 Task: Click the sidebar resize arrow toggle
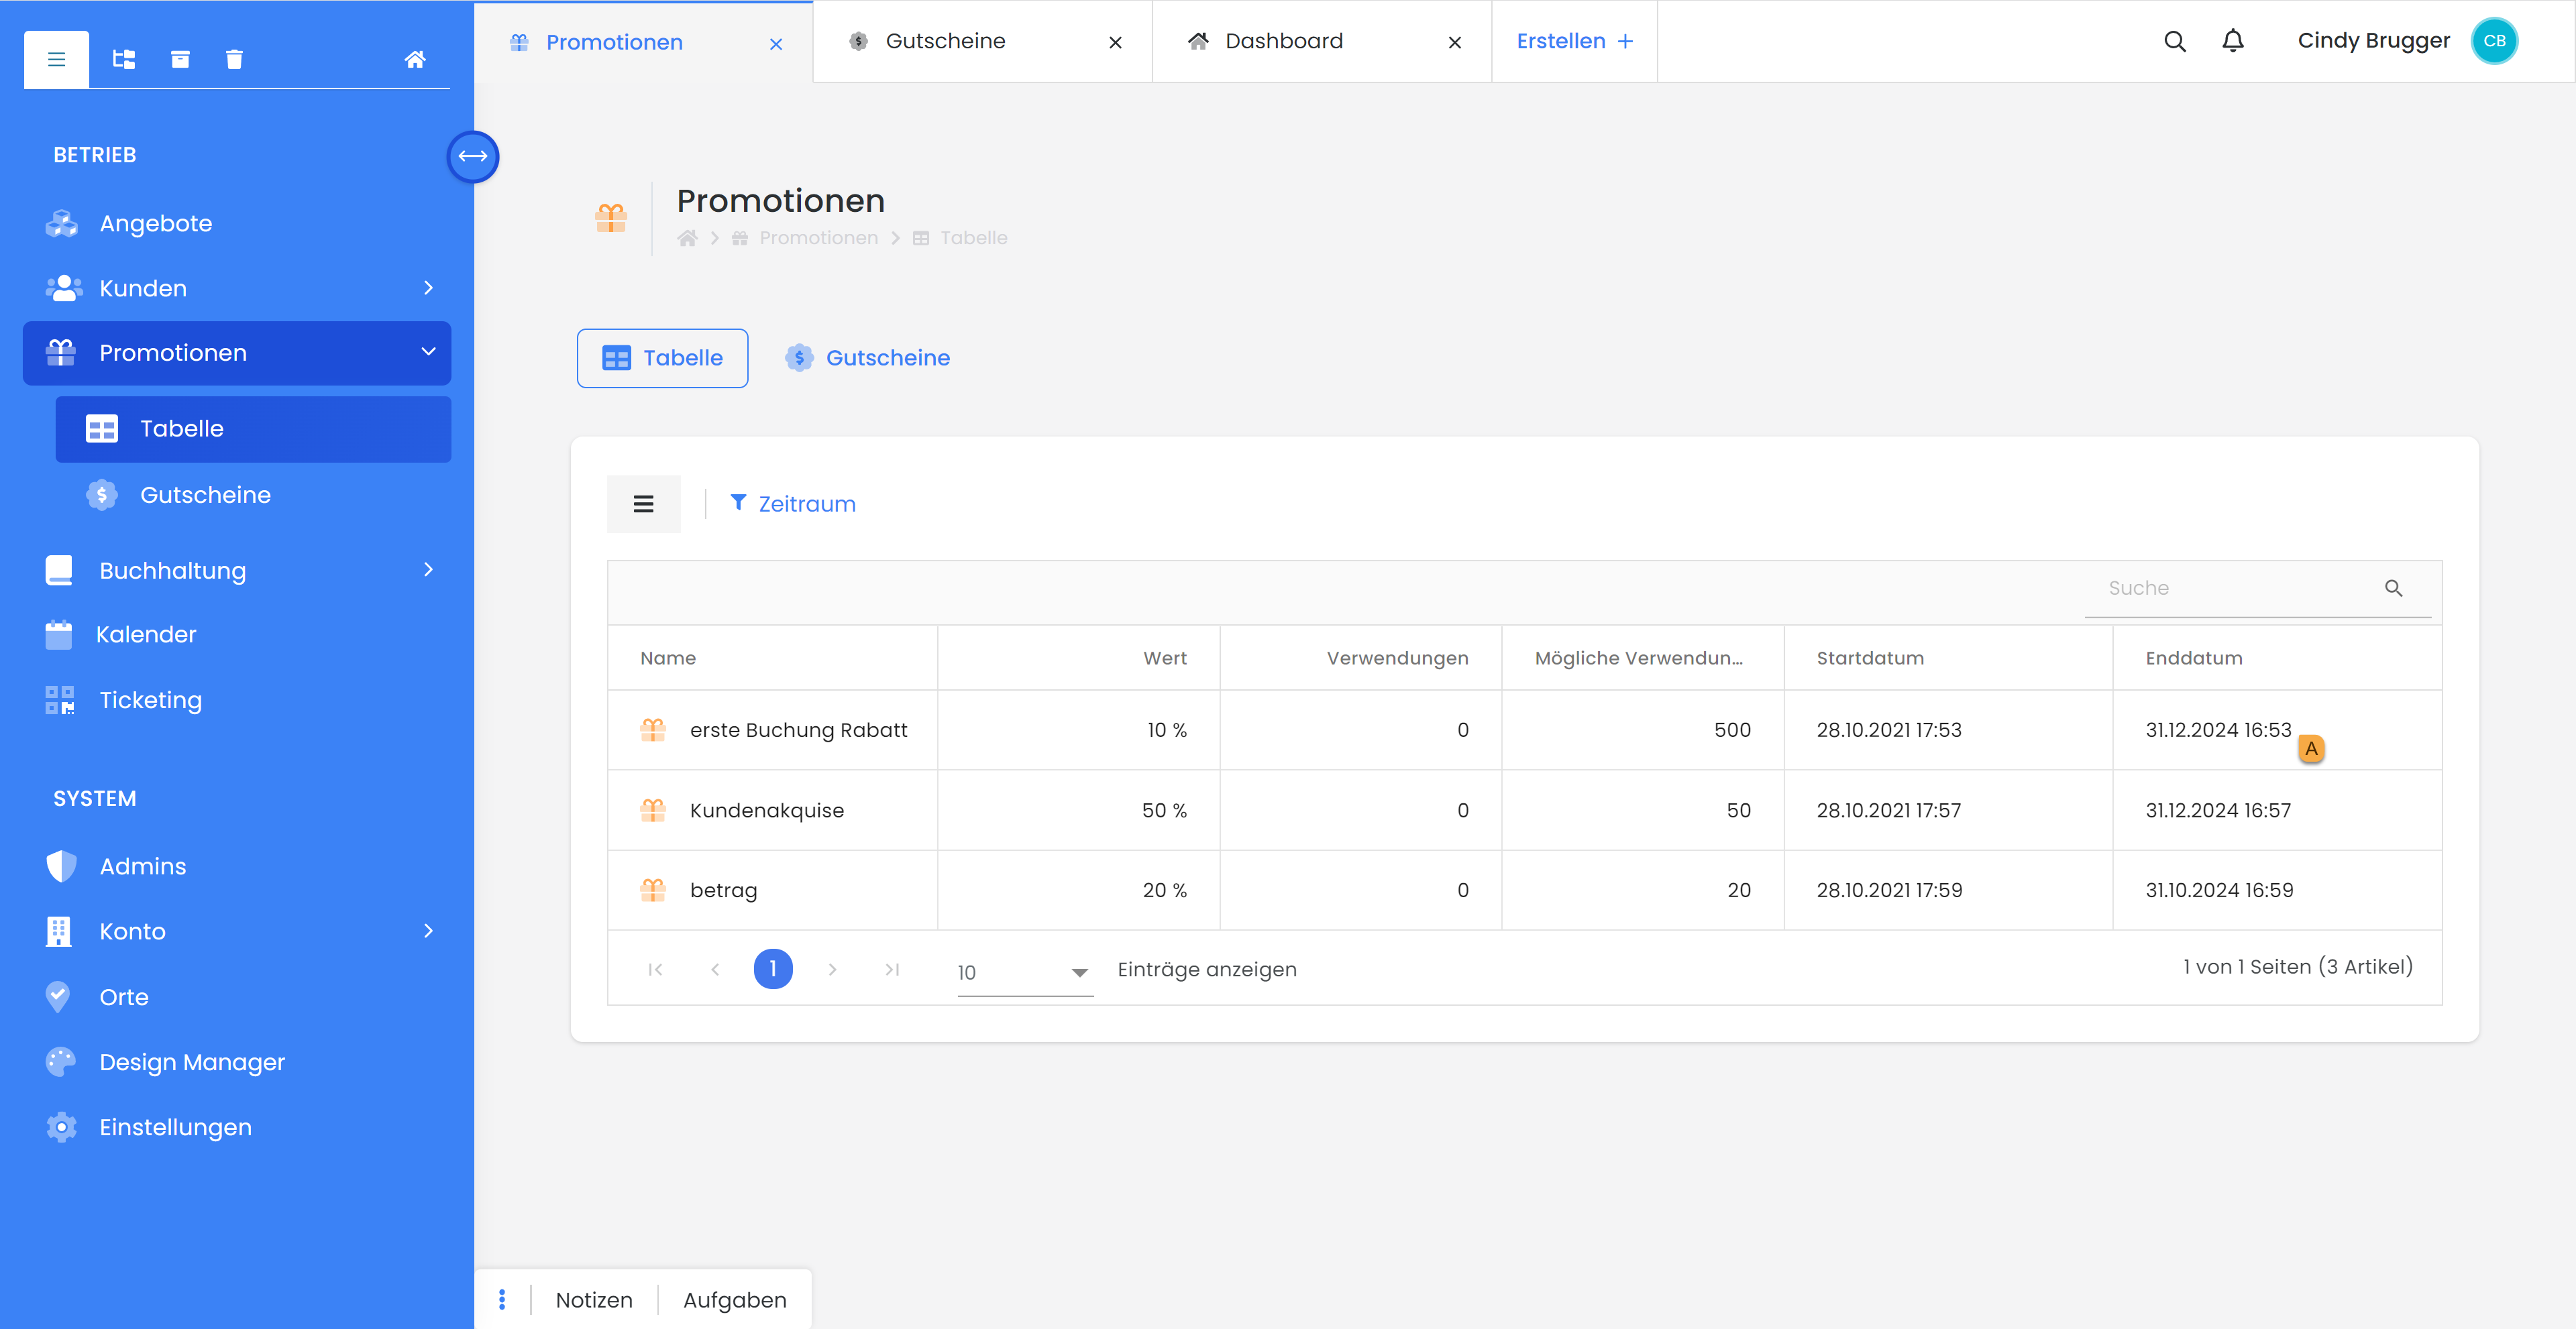[472, 156]
